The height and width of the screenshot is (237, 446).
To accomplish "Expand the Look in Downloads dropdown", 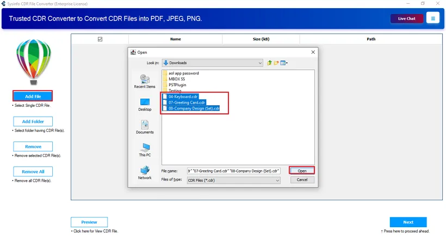I will pyautogui.click(x=213, y=63).
